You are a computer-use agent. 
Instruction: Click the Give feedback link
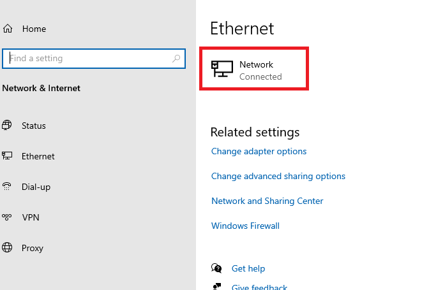pyautogui.click(x=259, y=287)
